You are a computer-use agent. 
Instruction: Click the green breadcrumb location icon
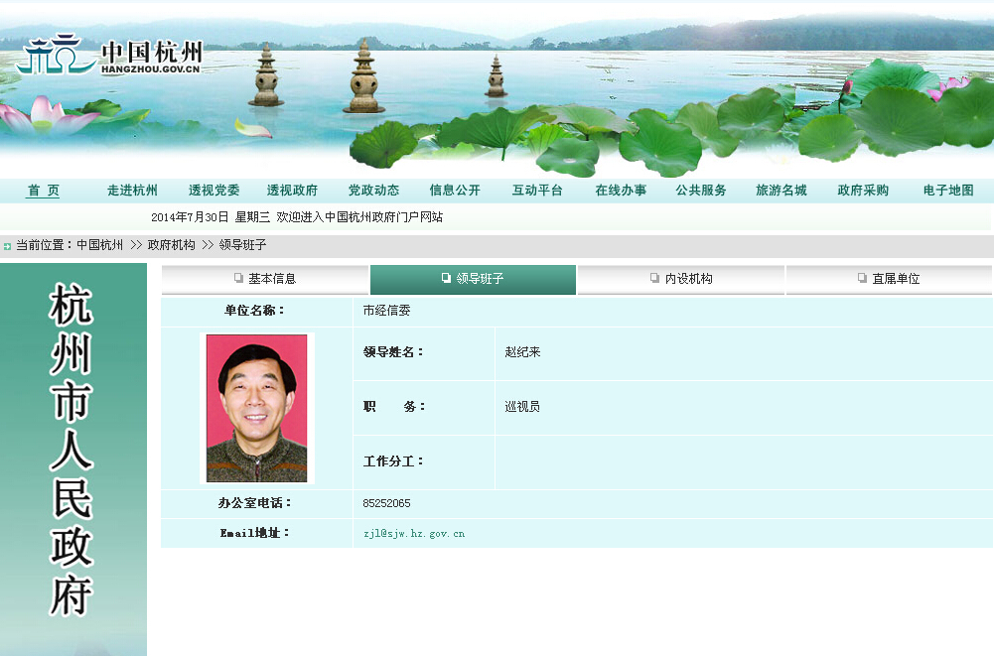pos(7,245)
